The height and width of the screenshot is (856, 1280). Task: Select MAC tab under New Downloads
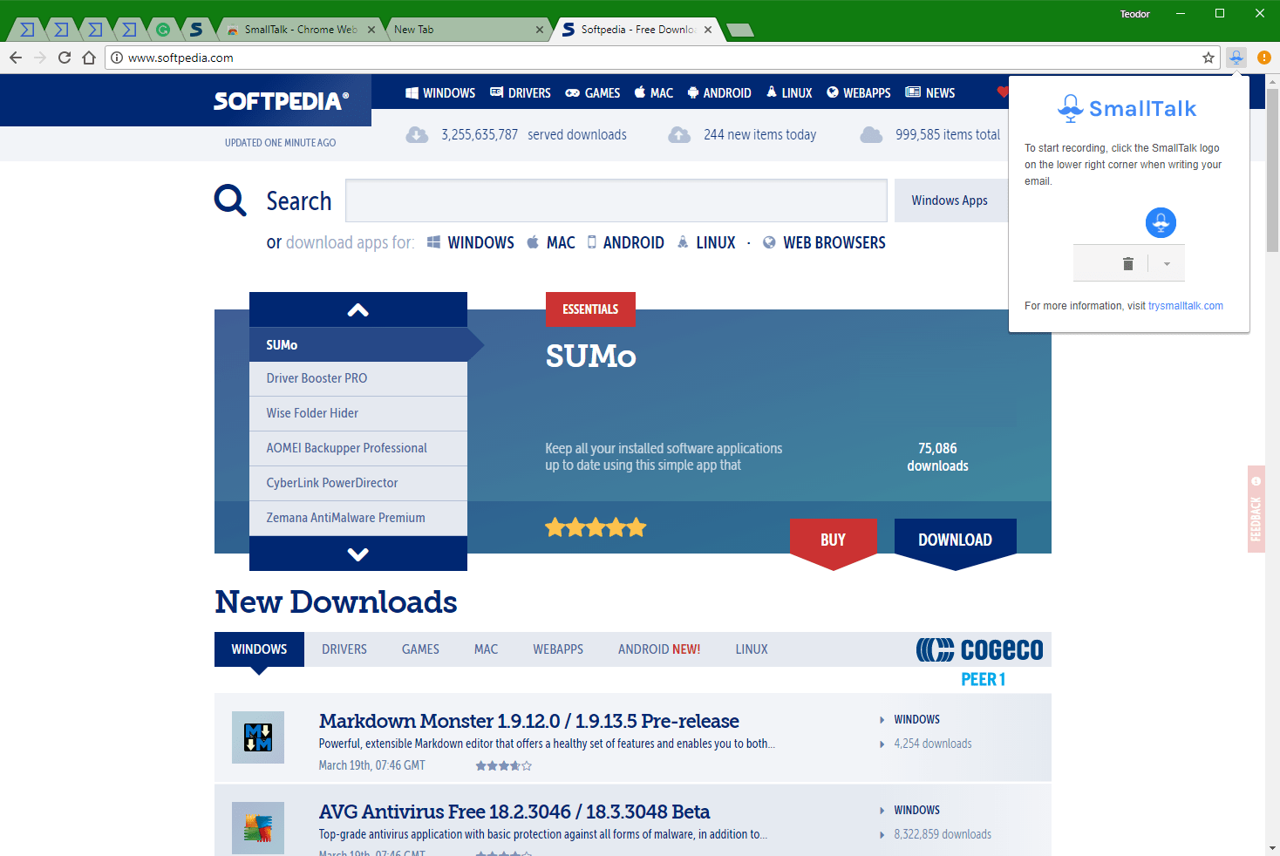(486, 649)
